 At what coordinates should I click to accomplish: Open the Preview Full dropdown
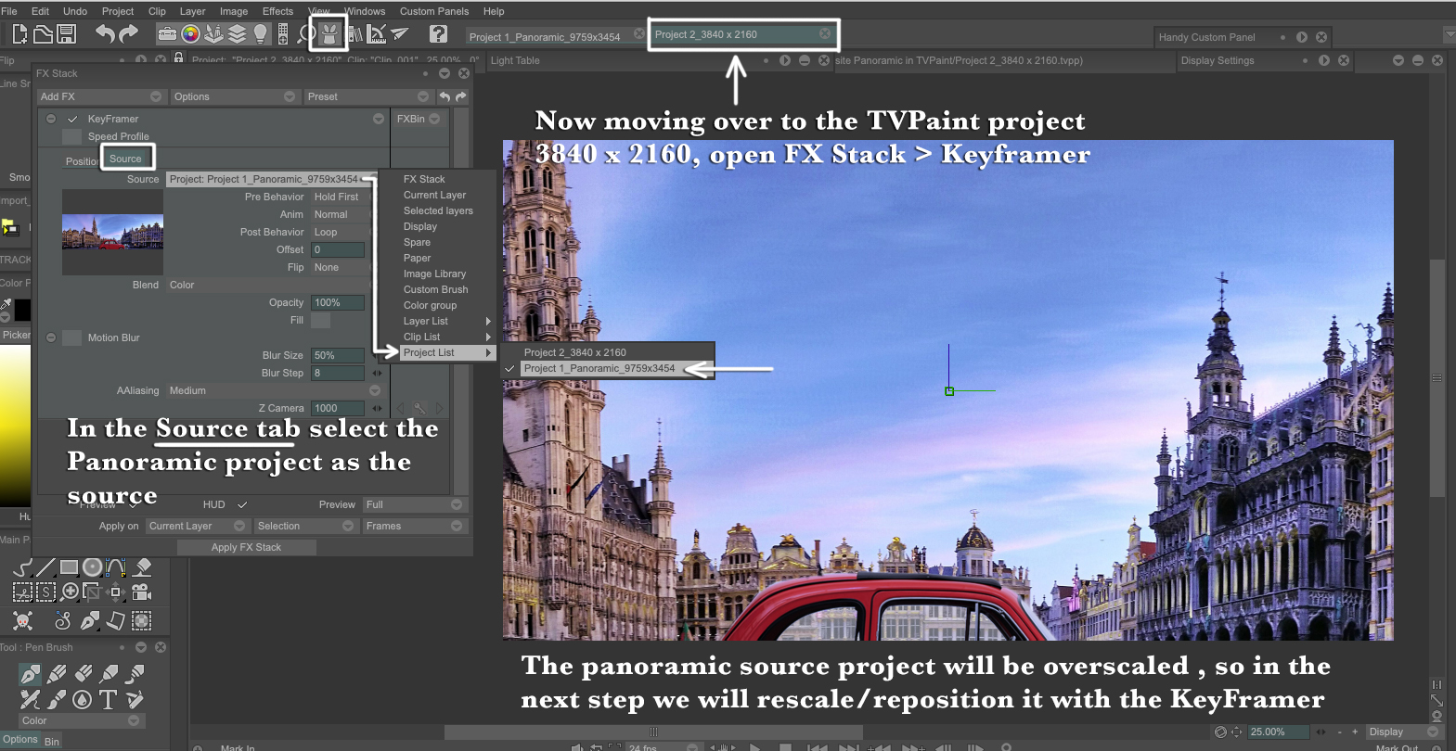[414, 504]
